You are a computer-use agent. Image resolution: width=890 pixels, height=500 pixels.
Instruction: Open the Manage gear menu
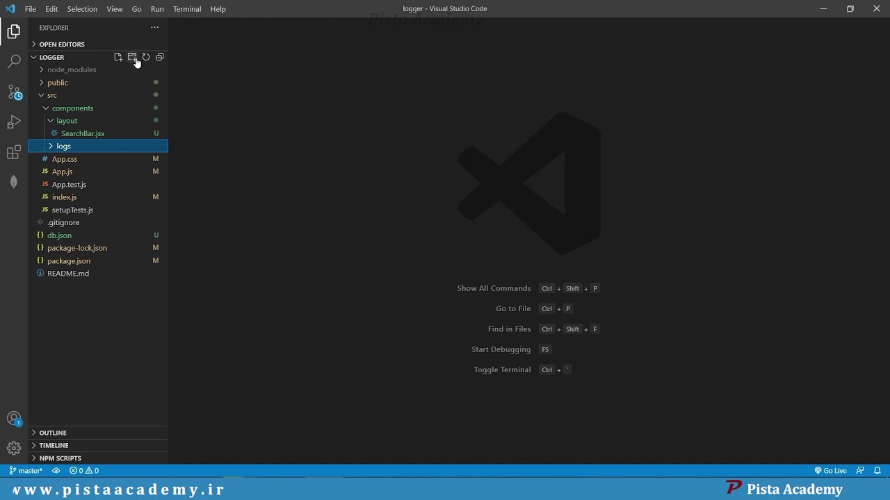[x=14, y=449]
